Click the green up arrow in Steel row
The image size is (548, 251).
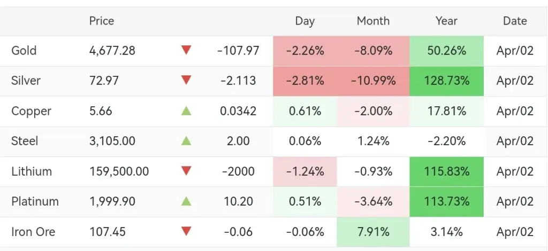point(186,141)
